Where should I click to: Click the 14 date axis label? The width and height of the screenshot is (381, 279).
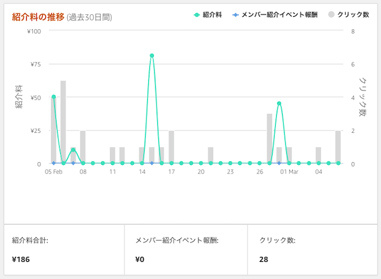coord(142,172)
